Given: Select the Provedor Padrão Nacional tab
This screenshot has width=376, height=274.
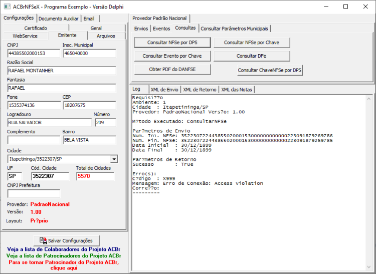Looking at the screenshot, I should click(x=159, y=18).
